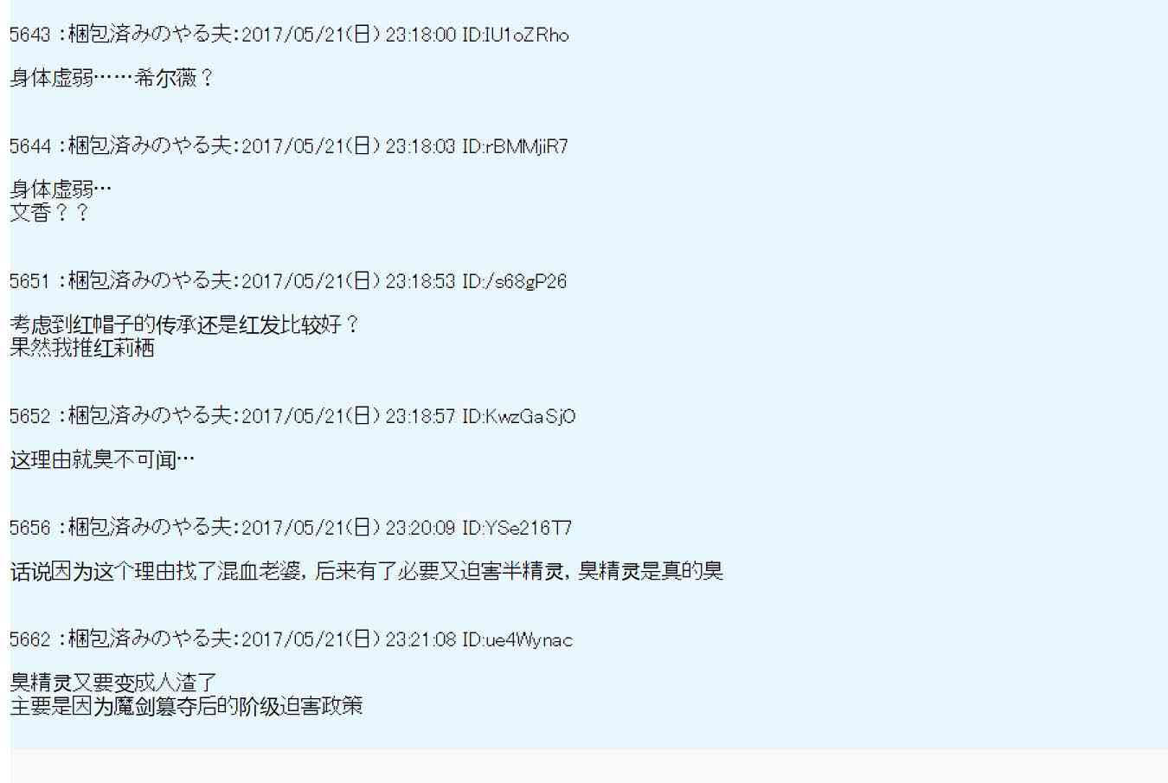Click the ID:rBMMjiR7 label
This screenshot has width=1168, height=783.
pos(515,147)
